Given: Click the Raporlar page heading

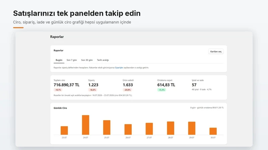Looking at the screenshot, I should [x=57, y=37].
